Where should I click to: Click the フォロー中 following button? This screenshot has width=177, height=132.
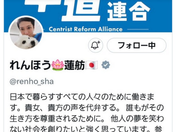click(x=136, y=45)
